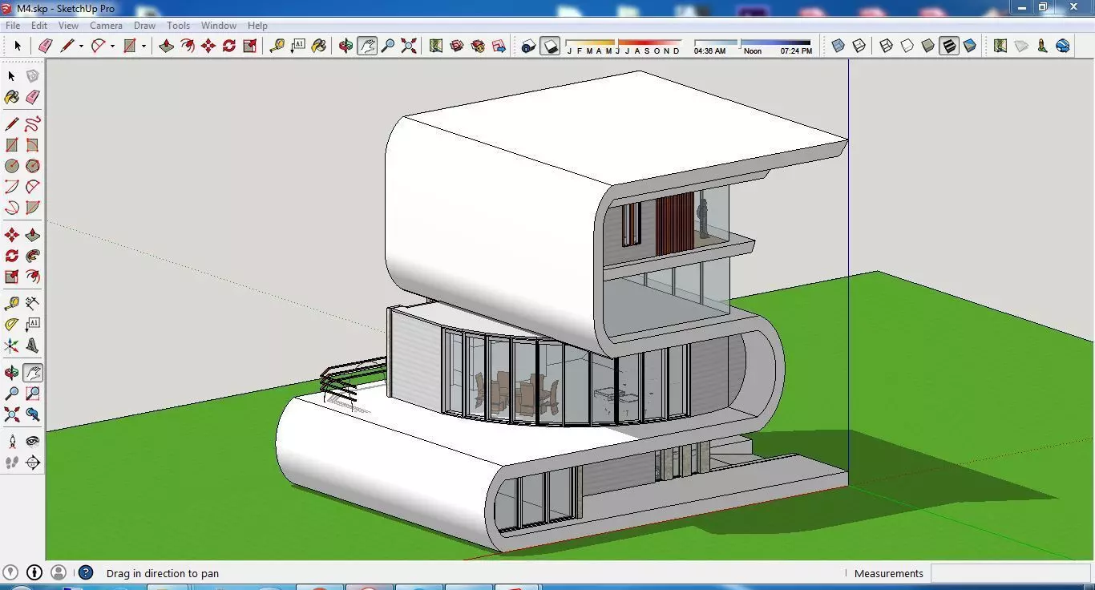Toggle X-Ray face style
The image size is (1095, 590).
point(838,46)
